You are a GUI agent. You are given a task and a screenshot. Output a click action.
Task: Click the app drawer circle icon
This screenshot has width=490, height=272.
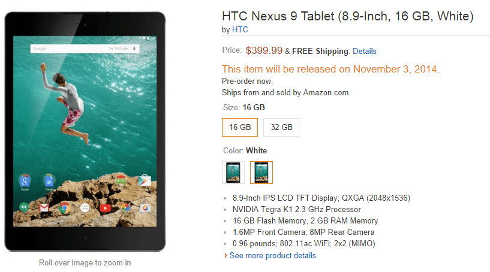tap(85, 208)
